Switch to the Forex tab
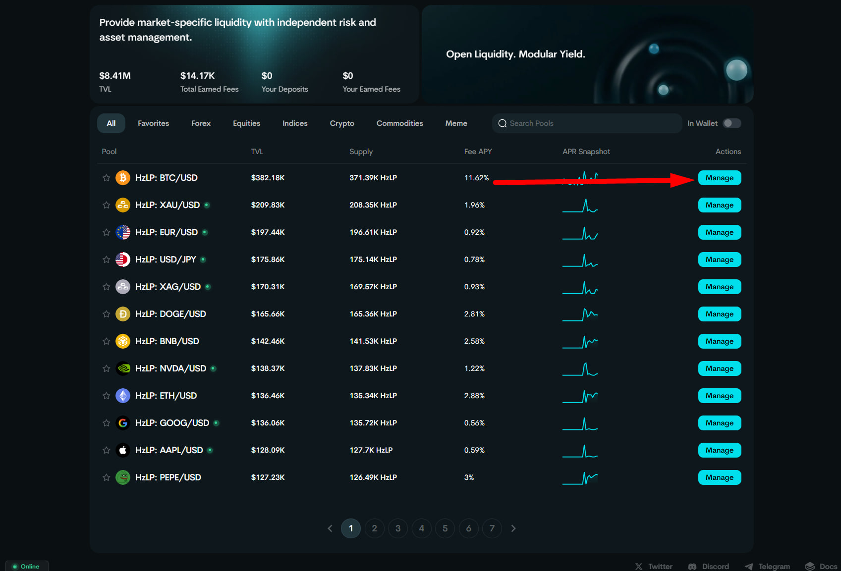 [201, 123]
